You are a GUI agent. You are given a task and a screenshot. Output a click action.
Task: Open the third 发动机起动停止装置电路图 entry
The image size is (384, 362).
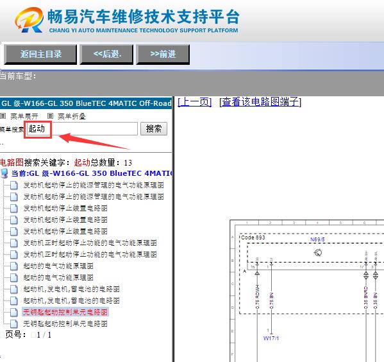pyautogui.click(x=65, y=231)
